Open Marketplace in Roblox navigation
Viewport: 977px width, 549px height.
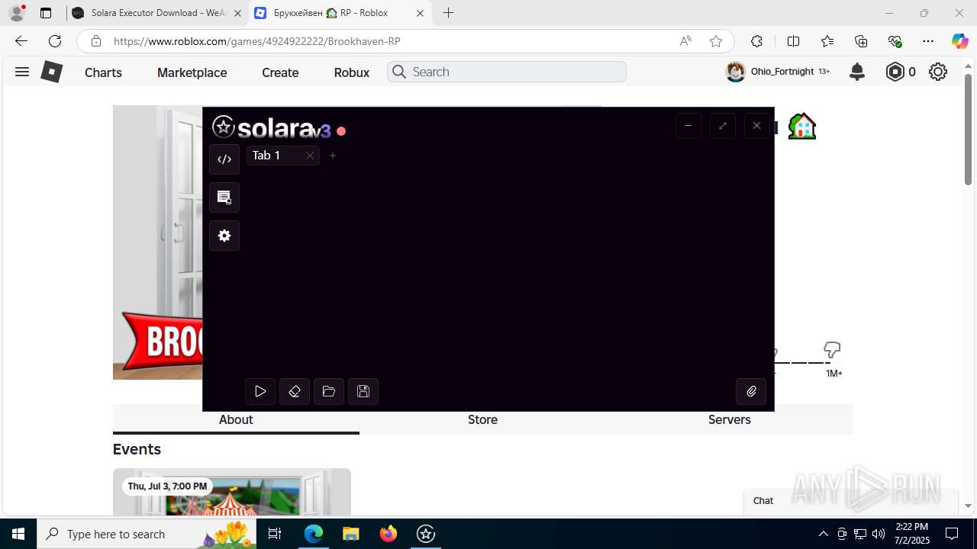[x=192, y=72]
